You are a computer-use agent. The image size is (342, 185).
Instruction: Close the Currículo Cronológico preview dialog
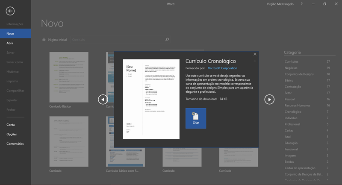[x=255, y=54]
